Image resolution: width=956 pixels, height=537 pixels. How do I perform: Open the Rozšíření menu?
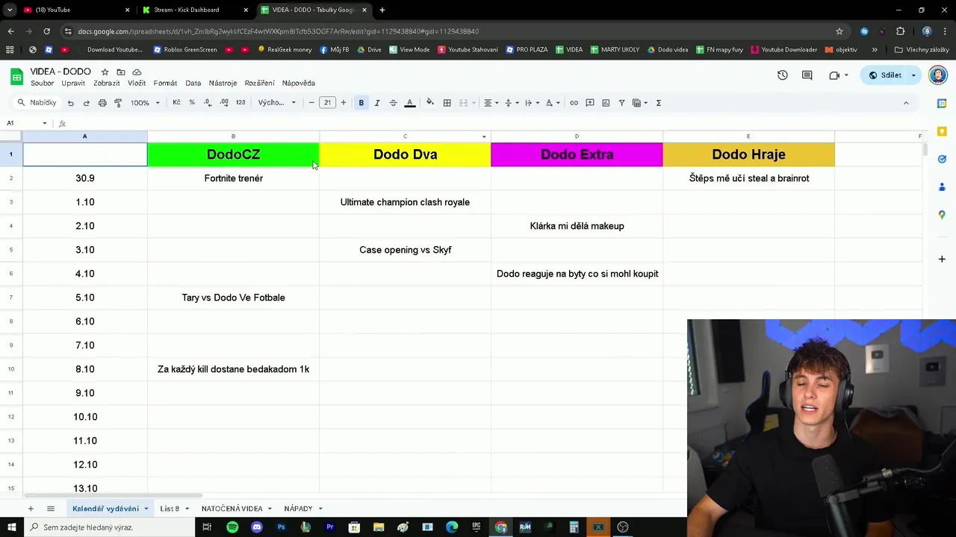[259, 84]
